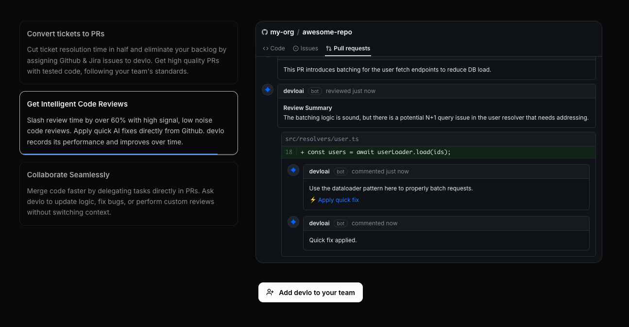This screenshot has height=327, width=629.
Task: Click devloai avatar on quick fix applied comment
Action: coord(293,222)
